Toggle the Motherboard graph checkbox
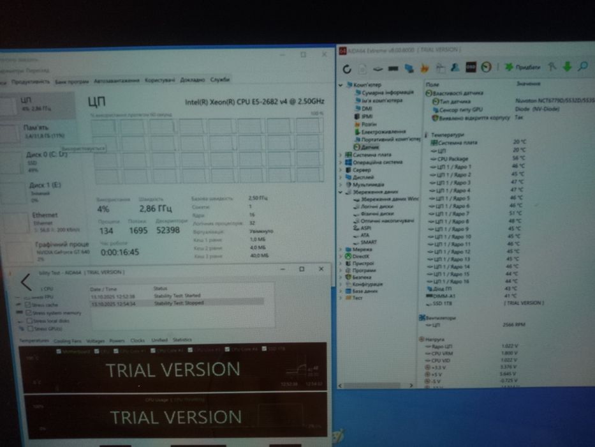 pyautogui.click(x=59, y=352)
